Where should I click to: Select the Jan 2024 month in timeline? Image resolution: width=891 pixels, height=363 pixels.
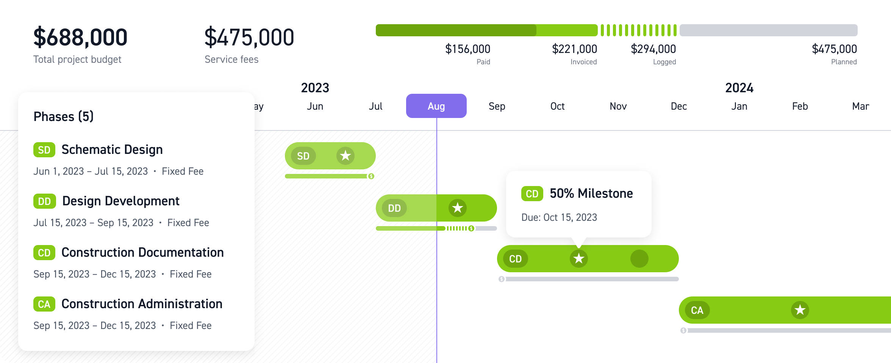[739, 106]
